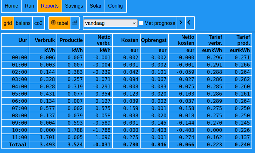Click the Netto kosten column header
This screenshot has width=255, height=153.
pyautogui.click(x=182, y=40)
